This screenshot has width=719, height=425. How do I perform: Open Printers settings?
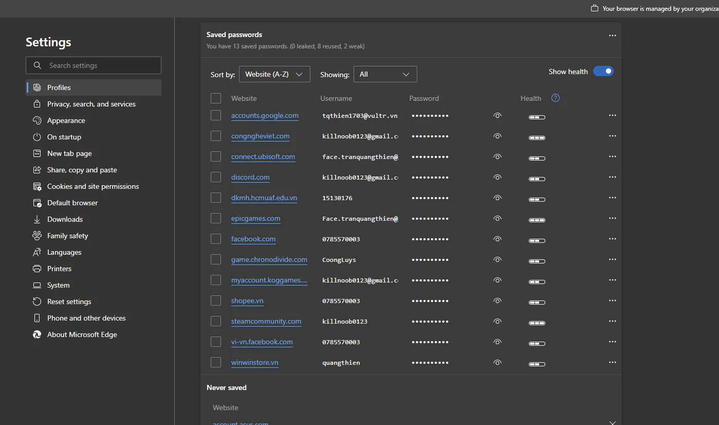[x=94, y=269]
